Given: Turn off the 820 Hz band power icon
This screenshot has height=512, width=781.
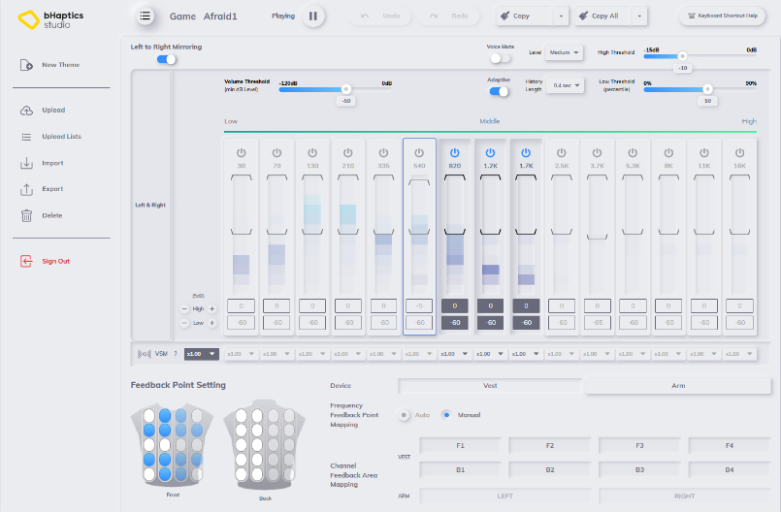Looking at the screenshot, I should [x=455, y=153].
